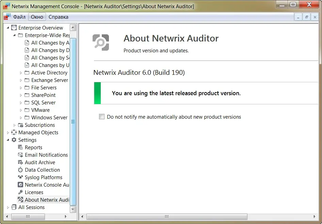Click the About Netwrix Auditor tree icon
322x224 pixels.
20,200
